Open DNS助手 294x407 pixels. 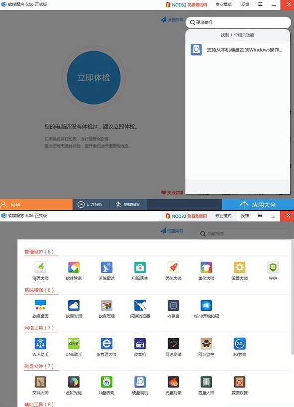[74, 347]
